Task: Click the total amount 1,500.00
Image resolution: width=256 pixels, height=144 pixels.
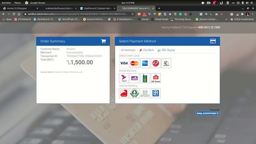Action: (x=80, y=62)
